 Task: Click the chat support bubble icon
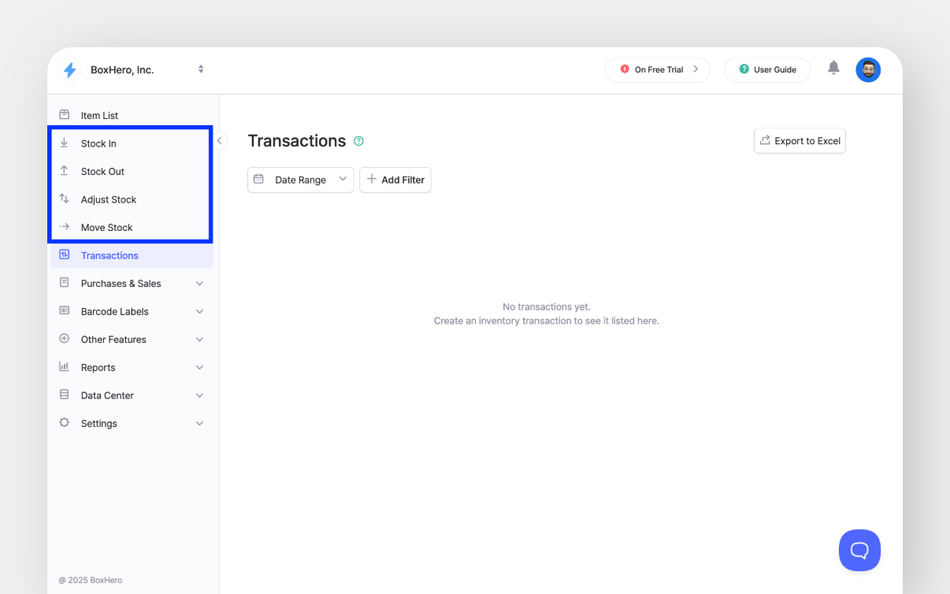pos(859,550)
